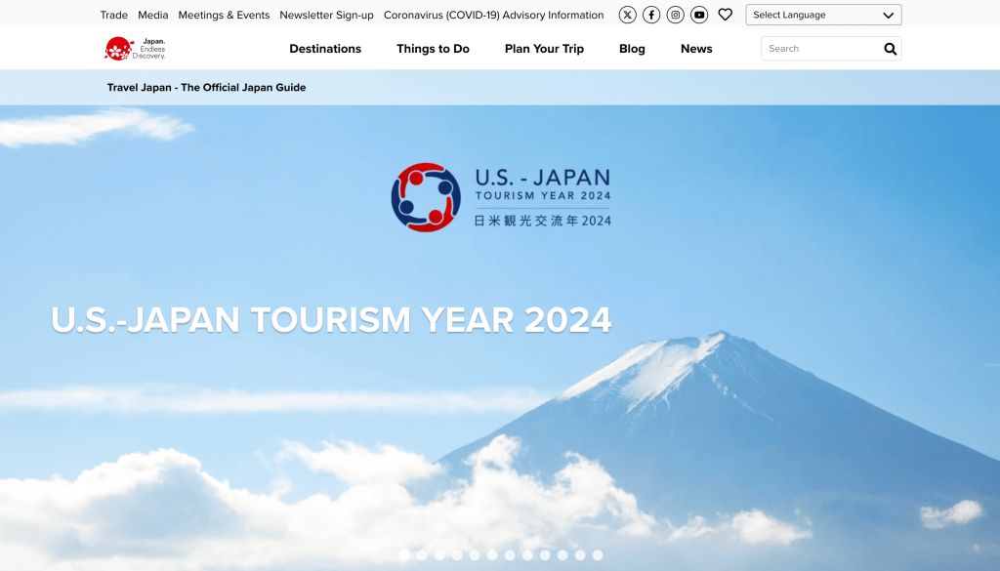Open the Newsletter Sign-up link
The width and height of the screenshot is (1000, 571).
pyautogui.click(x=326, y=15)
